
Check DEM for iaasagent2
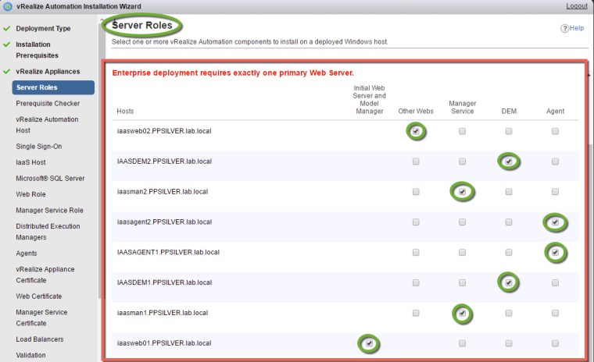point(509,222)
